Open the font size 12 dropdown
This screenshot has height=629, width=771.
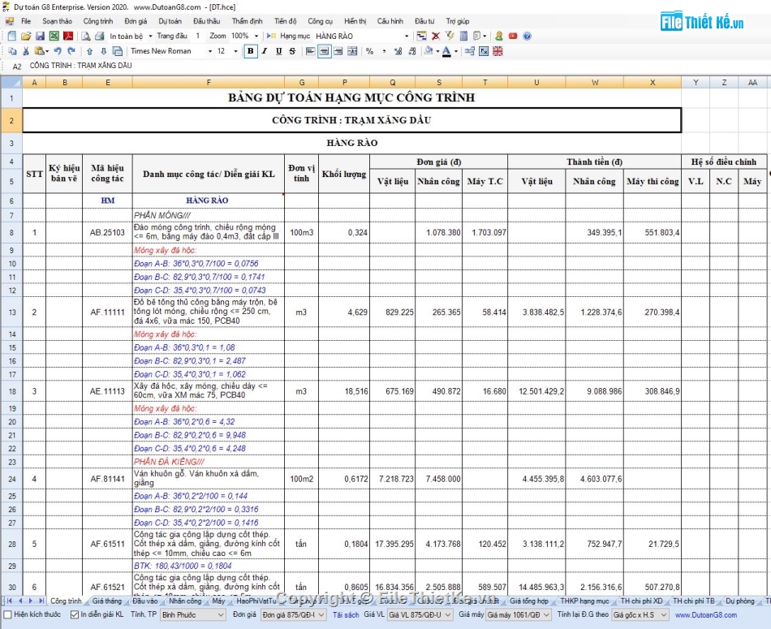click(235, 51)
